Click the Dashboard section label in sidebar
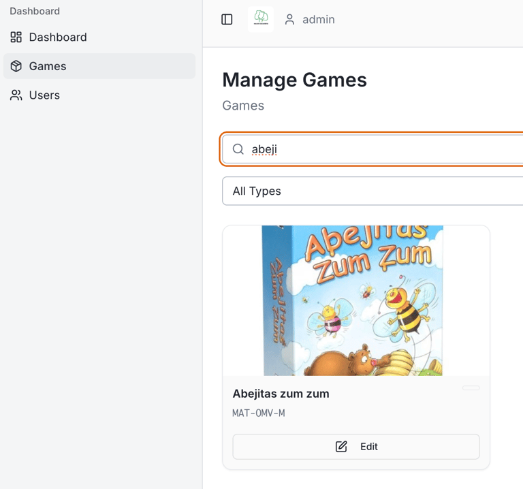The width and height of the screenshot is (523, 489). tap(35, 11)
